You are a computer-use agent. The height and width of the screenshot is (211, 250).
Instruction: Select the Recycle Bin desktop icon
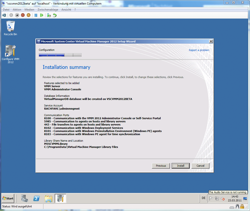(x=10, y=28)
